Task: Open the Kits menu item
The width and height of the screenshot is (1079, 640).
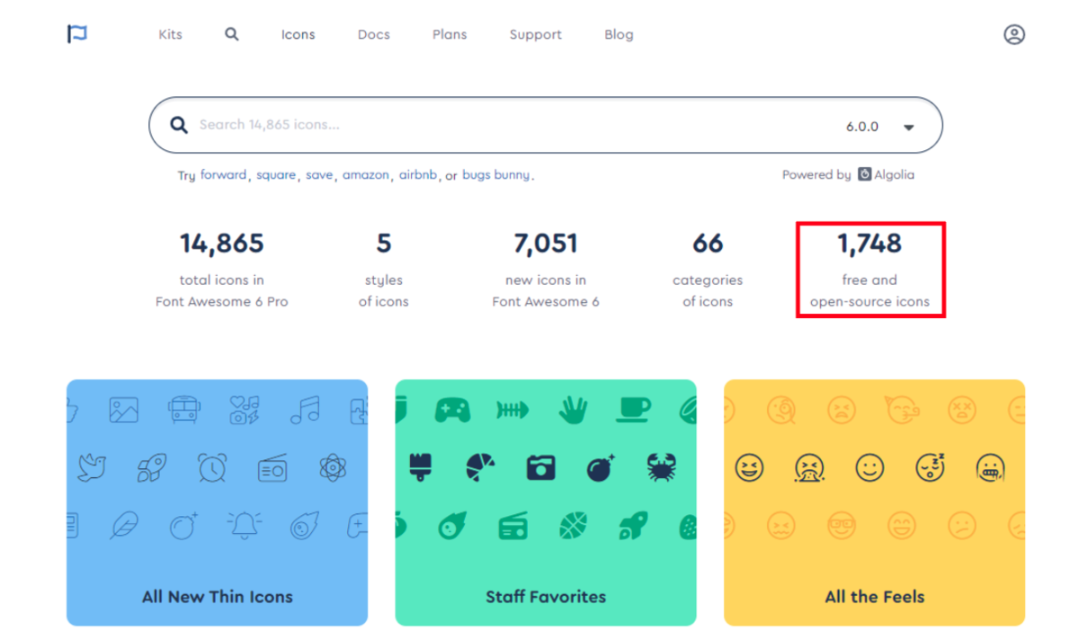Action: tap(170, 34)
